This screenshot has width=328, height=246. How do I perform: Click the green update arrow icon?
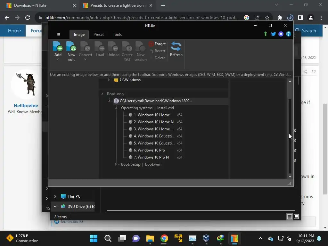[266, 34]
